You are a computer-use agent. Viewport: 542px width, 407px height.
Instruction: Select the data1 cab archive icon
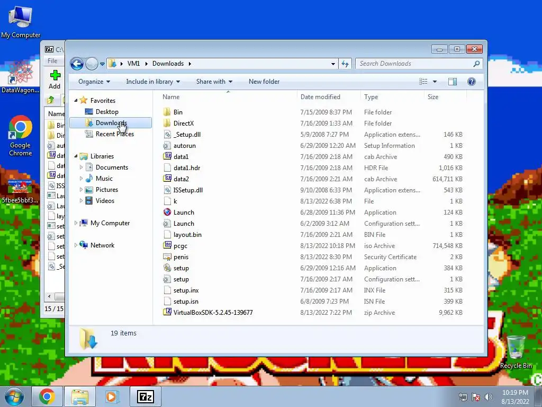click(x=167, y=156)
